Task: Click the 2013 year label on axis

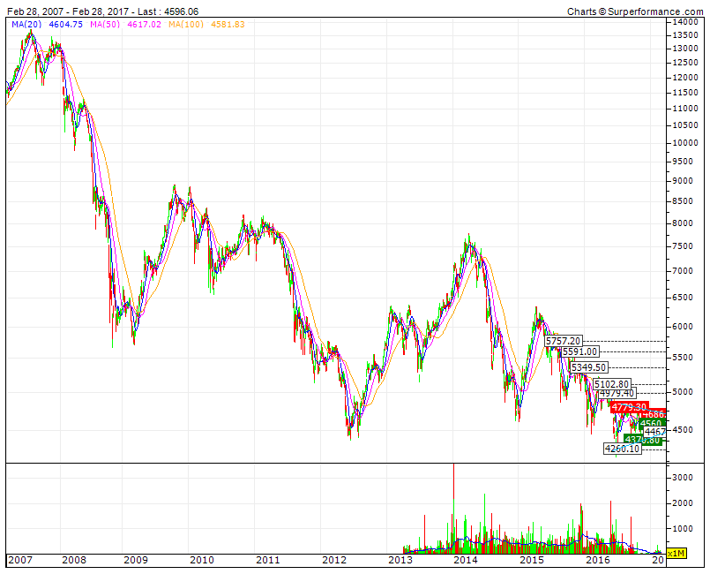Action: click(400, 560)
